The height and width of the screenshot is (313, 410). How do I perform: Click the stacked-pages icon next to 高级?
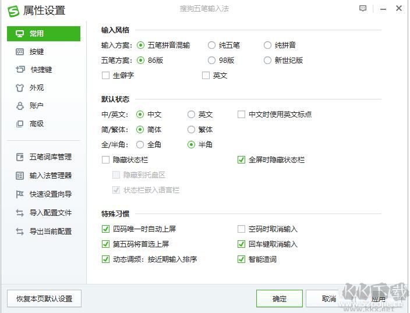pyautogui.click(x=20, y=123)
